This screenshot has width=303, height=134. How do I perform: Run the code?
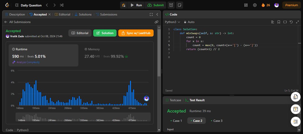136,5
